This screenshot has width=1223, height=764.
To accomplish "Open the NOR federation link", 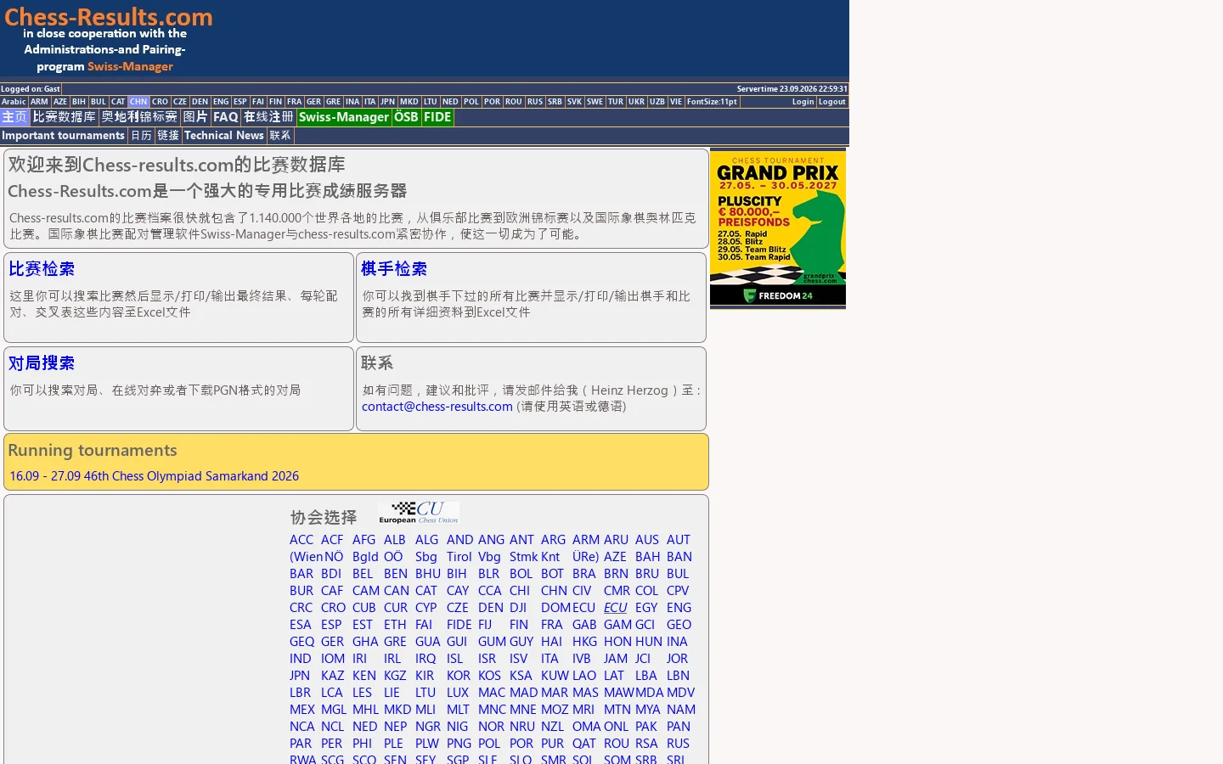I will (492, 727).
